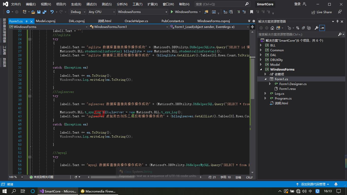Image resolution: width=347 pixels, height=195 pixels.
Task: Click the New Project toolbar icon
Action: (x=25, y=12)
